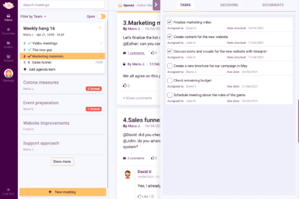The height and width of the screenshot is (199, 299).
Task: Star the Weekly hang 16 meeting
Action: coord(100,28)
